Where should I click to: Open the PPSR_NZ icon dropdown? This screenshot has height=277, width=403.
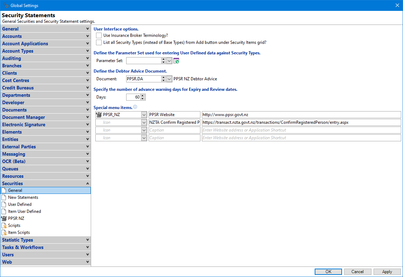(x=144, y=115)
